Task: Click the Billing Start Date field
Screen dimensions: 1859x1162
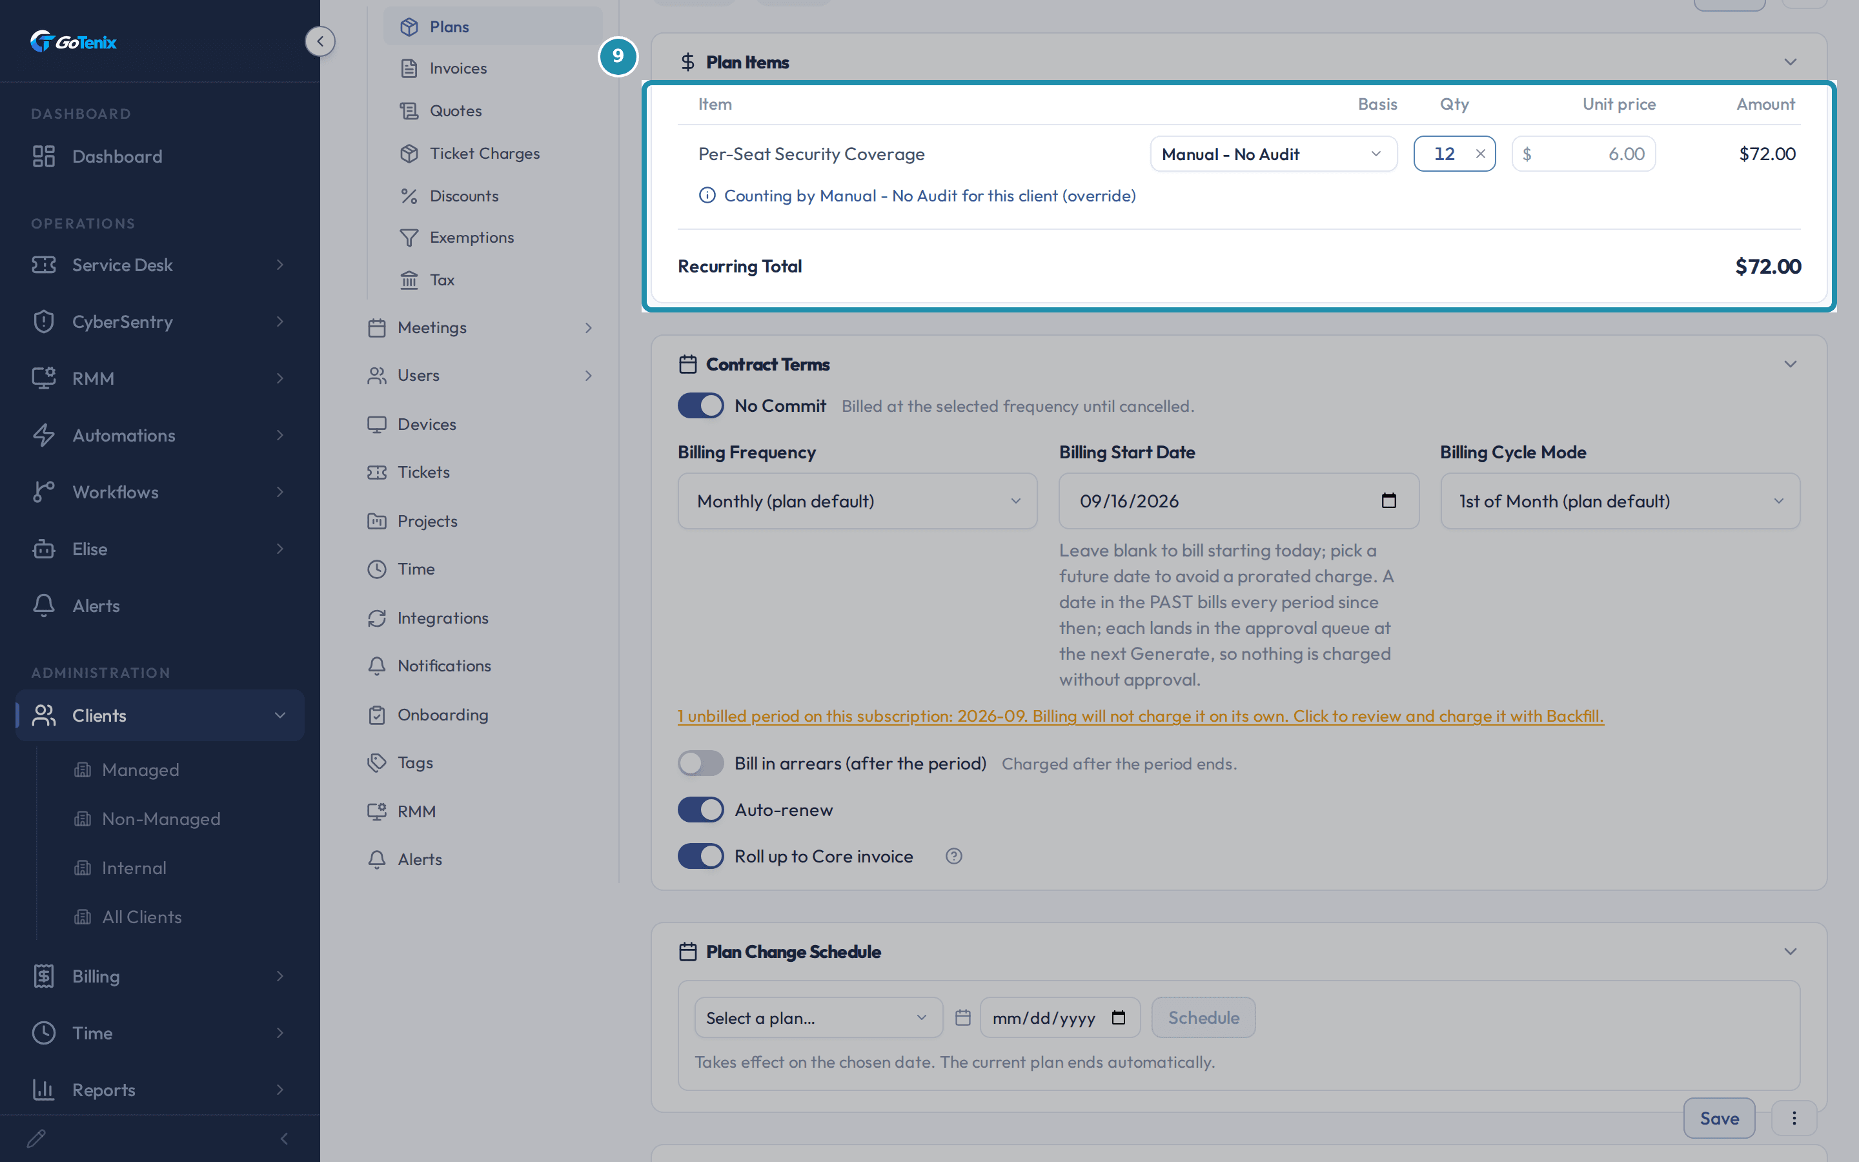Action: [1238, 501]
